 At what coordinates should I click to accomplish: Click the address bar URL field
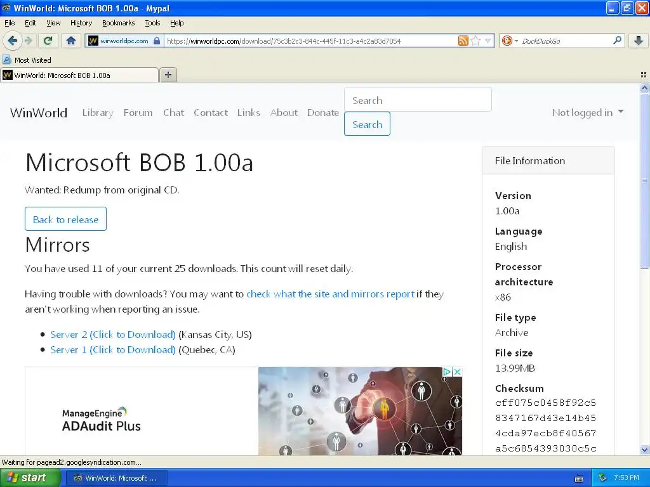(x=310, y=41)
